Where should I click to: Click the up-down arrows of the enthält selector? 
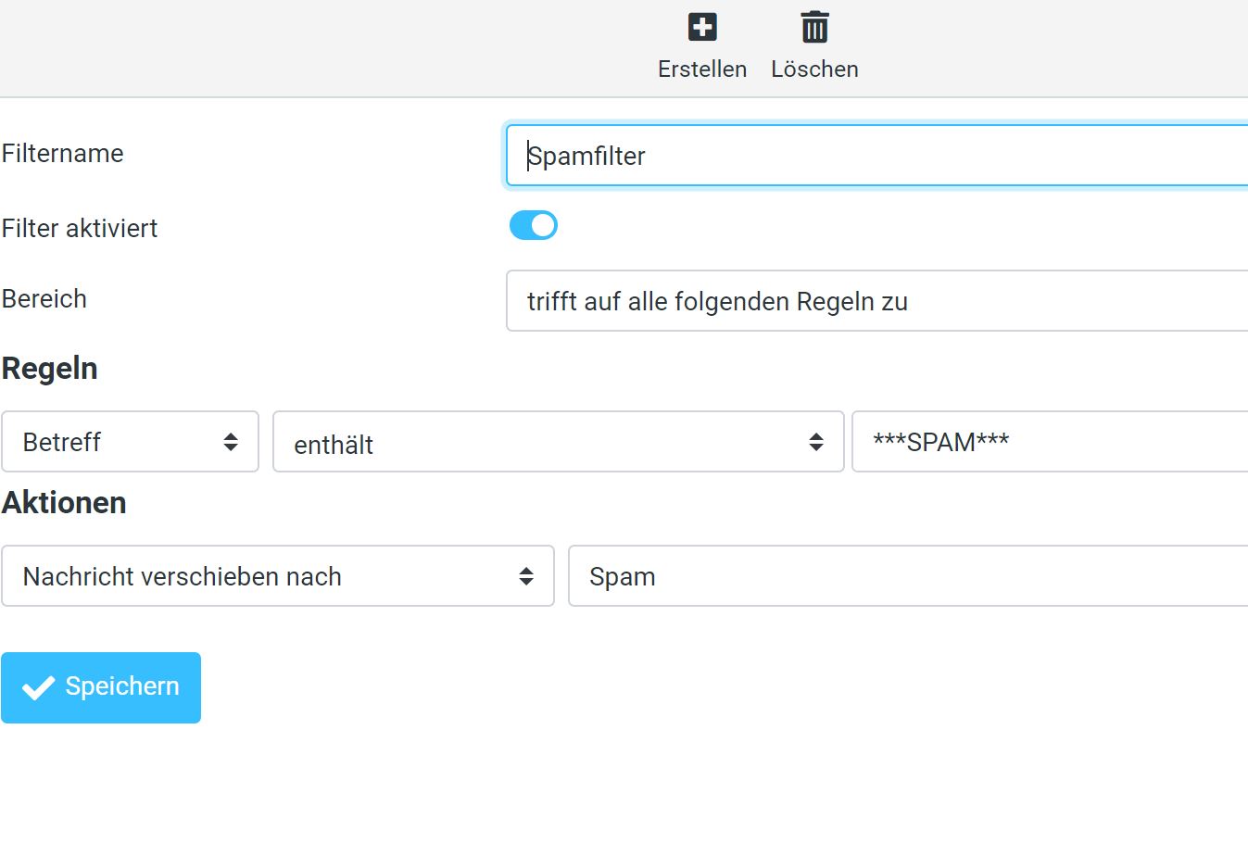[x=815, y=442]
